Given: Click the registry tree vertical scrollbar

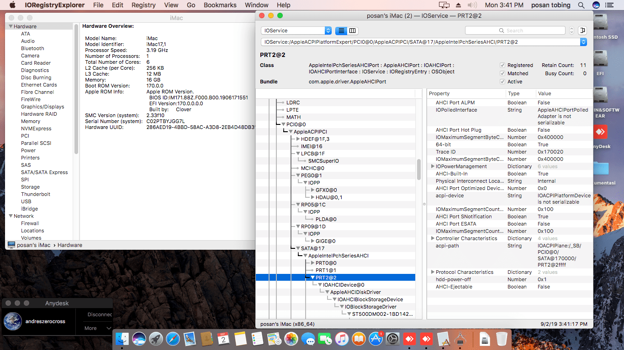Looking at the screenshot, I should coord(419,170).
